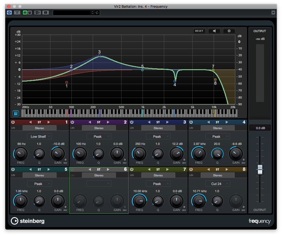
Task: Toggle the plugin activate power button in toolbar
Action: click(x=9, y=13)
